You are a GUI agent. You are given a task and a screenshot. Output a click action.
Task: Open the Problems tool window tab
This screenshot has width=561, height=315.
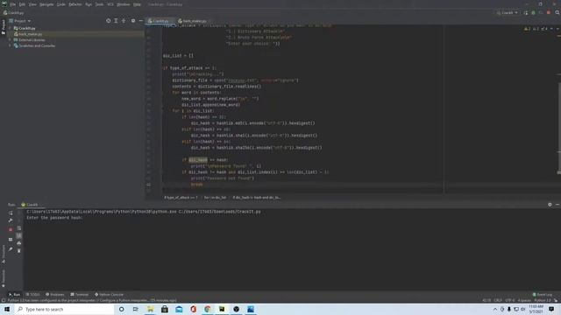(x=55, y=295)
